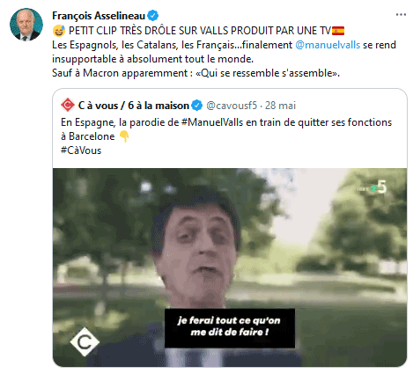Click the laughing emoji at tweet start
Viewport: 413px width, 374px height.
coord(59,31)
